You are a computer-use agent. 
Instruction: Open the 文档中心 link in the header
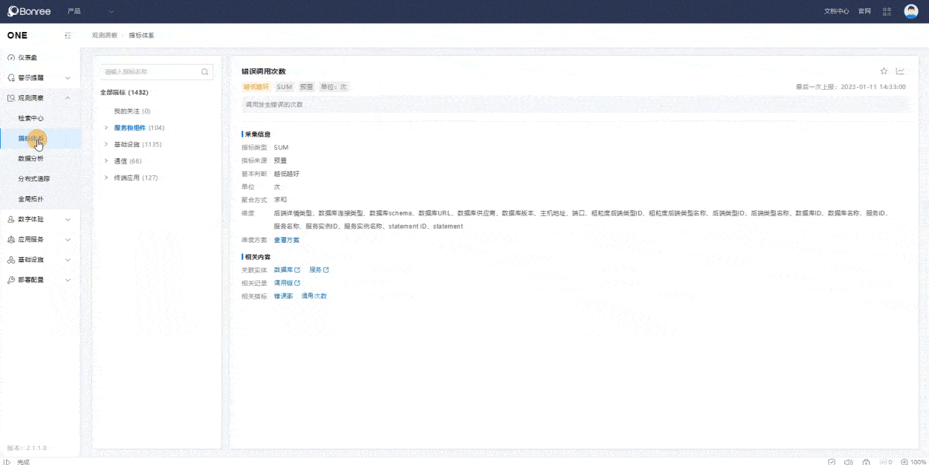pos(836,11)
